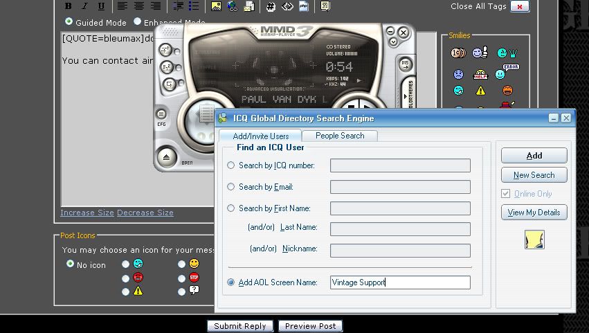The height and width of the screenshot is (333, 589).
Task: Apply underline formatting in post editor toolbar
Action: [101, 6]
